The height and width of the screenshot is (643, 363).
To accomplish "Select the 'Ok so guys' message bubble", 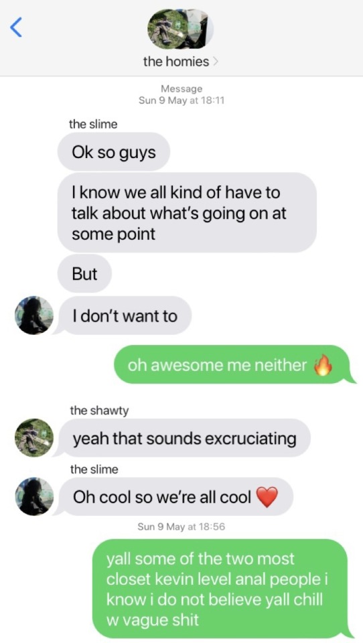I will 114,152.
